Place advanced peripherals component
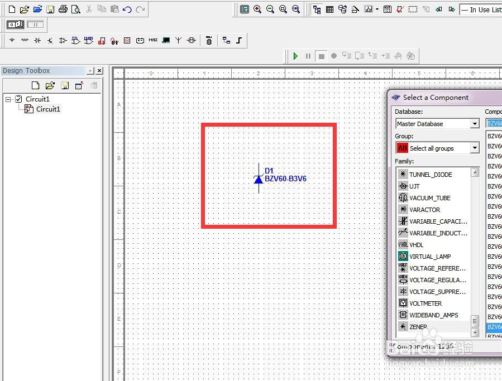The image size is (502, 381). pyautogui.click(x=166, y=40)
